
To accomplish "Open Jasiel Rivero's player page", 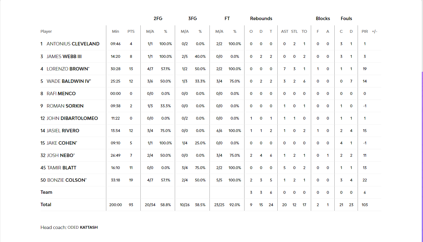I will pyautogui.click(x=63, y=130).
